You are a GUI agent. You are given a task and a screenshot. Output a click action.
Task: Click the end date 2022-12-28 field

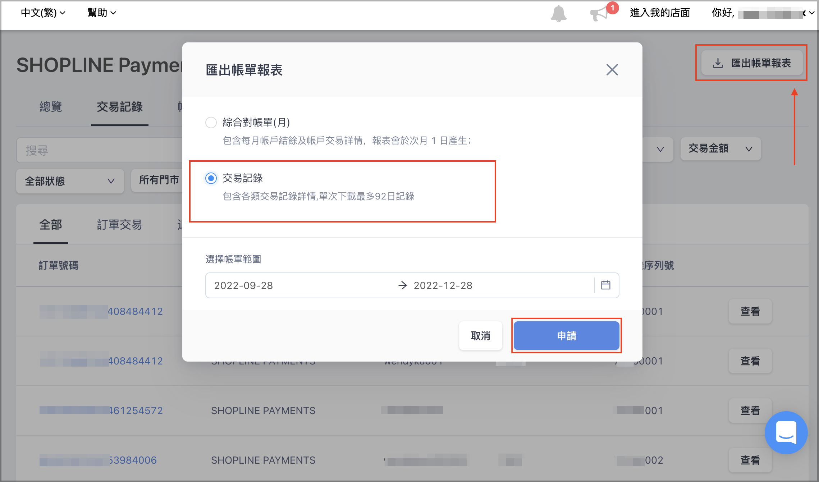click(443, 285)
